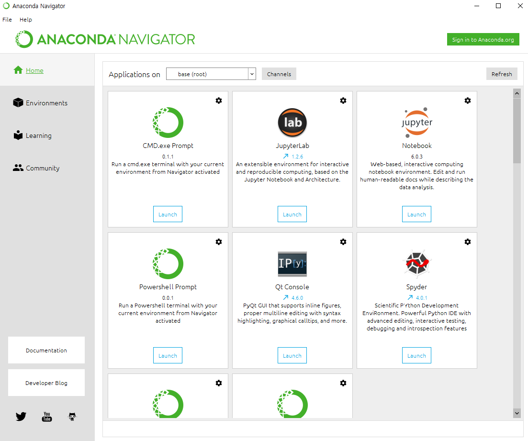Click JupyterLab update arrow next to 1.2.6
This screenshot has width=528, height=441.
(286, 156)
